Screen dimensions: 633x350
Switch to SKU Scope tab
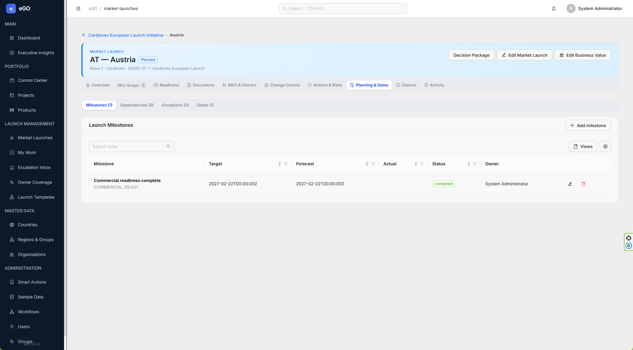tap(131, 85)
